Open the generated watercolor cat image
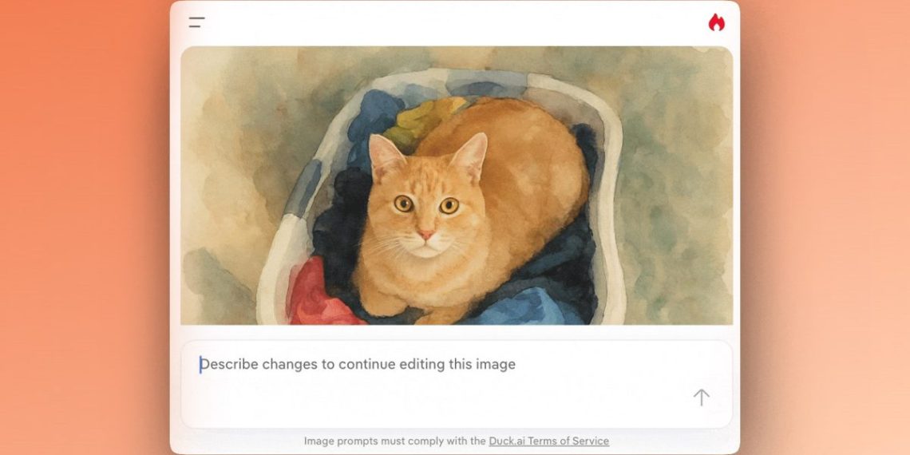 point(456,186)
